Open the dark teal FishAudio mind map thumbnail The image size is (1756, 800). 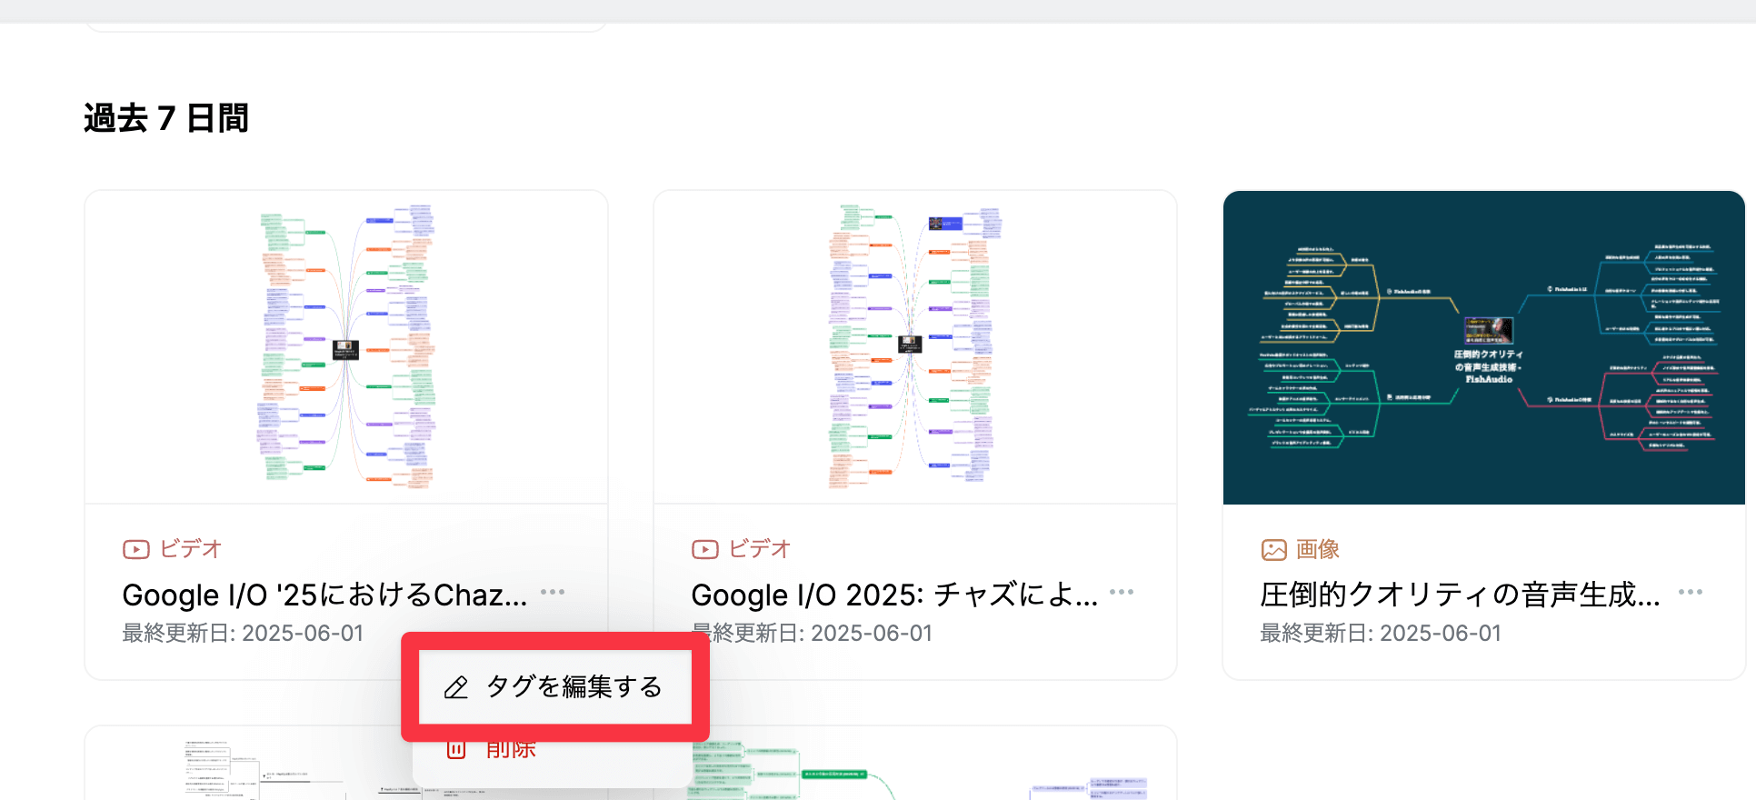(1483, 347)
